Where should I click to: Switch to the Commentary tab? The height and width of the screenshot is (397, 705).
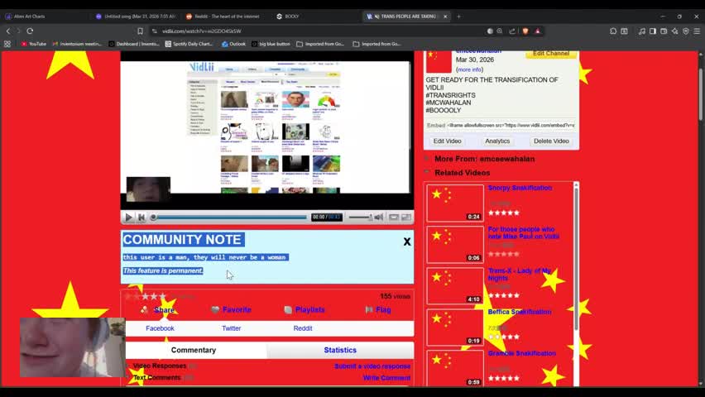(x=194, y=350)
